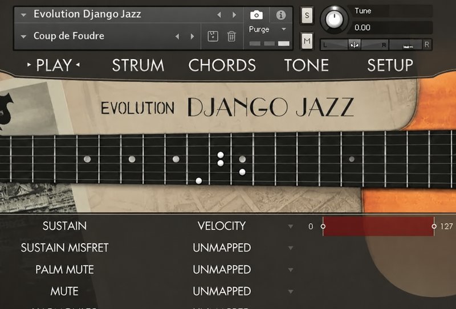Viewport: 456px width, 309px height.
Task: Expand the MUTE mapping dropdown arrow
Action: (x=290, y=291)
